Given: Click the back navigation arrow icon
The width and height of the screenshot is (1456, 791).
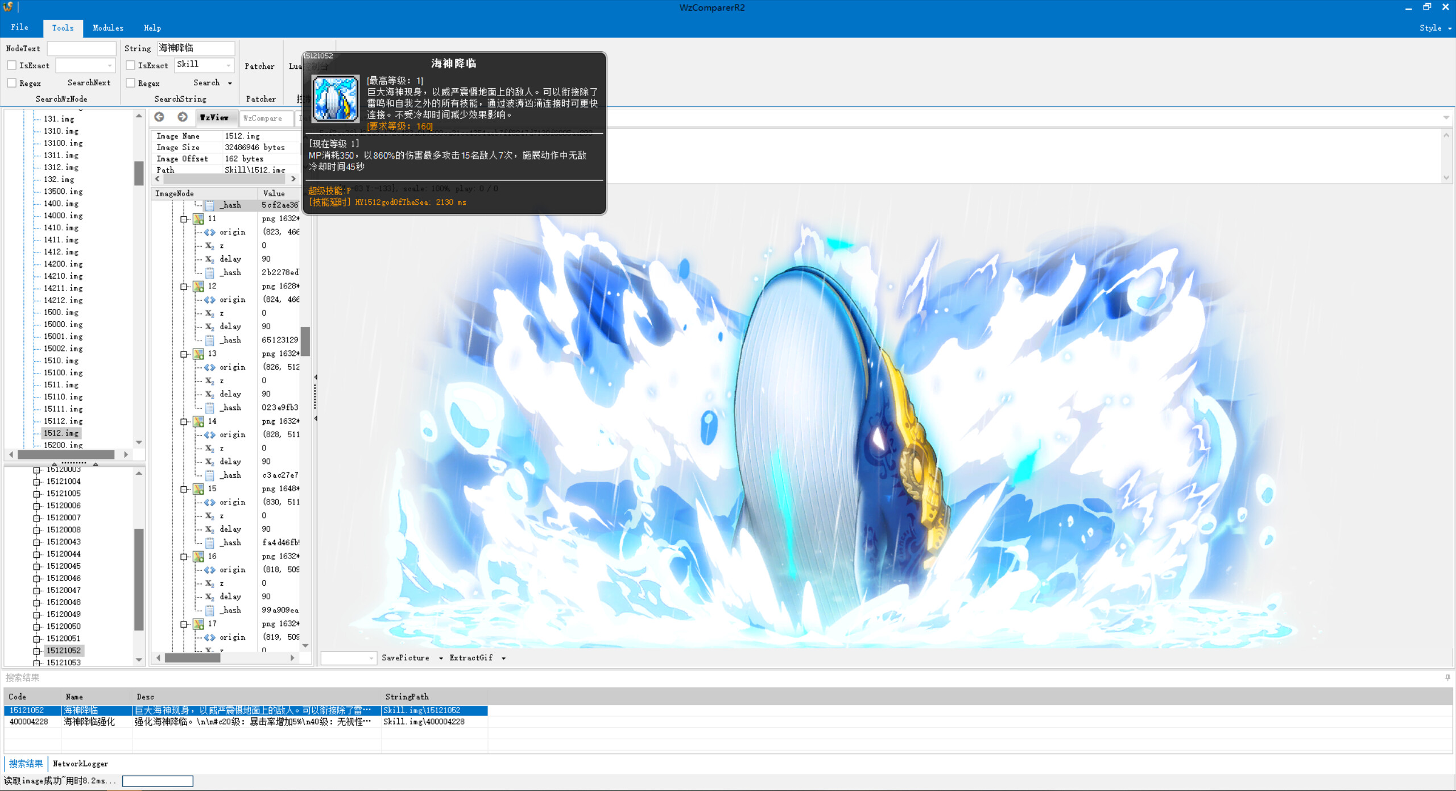Looking at the screenshot, I should (x=159, y=117).
